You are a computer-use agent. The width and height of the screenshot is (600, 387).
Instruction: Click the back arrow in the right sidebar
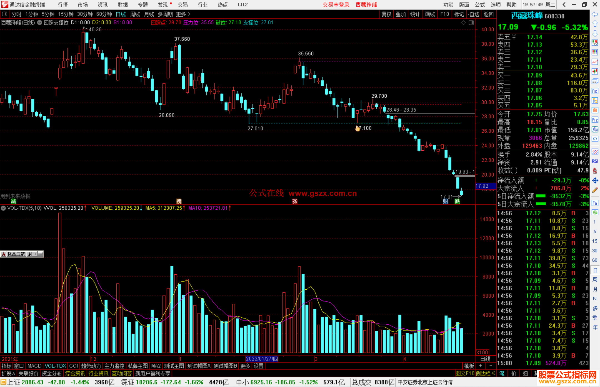pos(595,14)
